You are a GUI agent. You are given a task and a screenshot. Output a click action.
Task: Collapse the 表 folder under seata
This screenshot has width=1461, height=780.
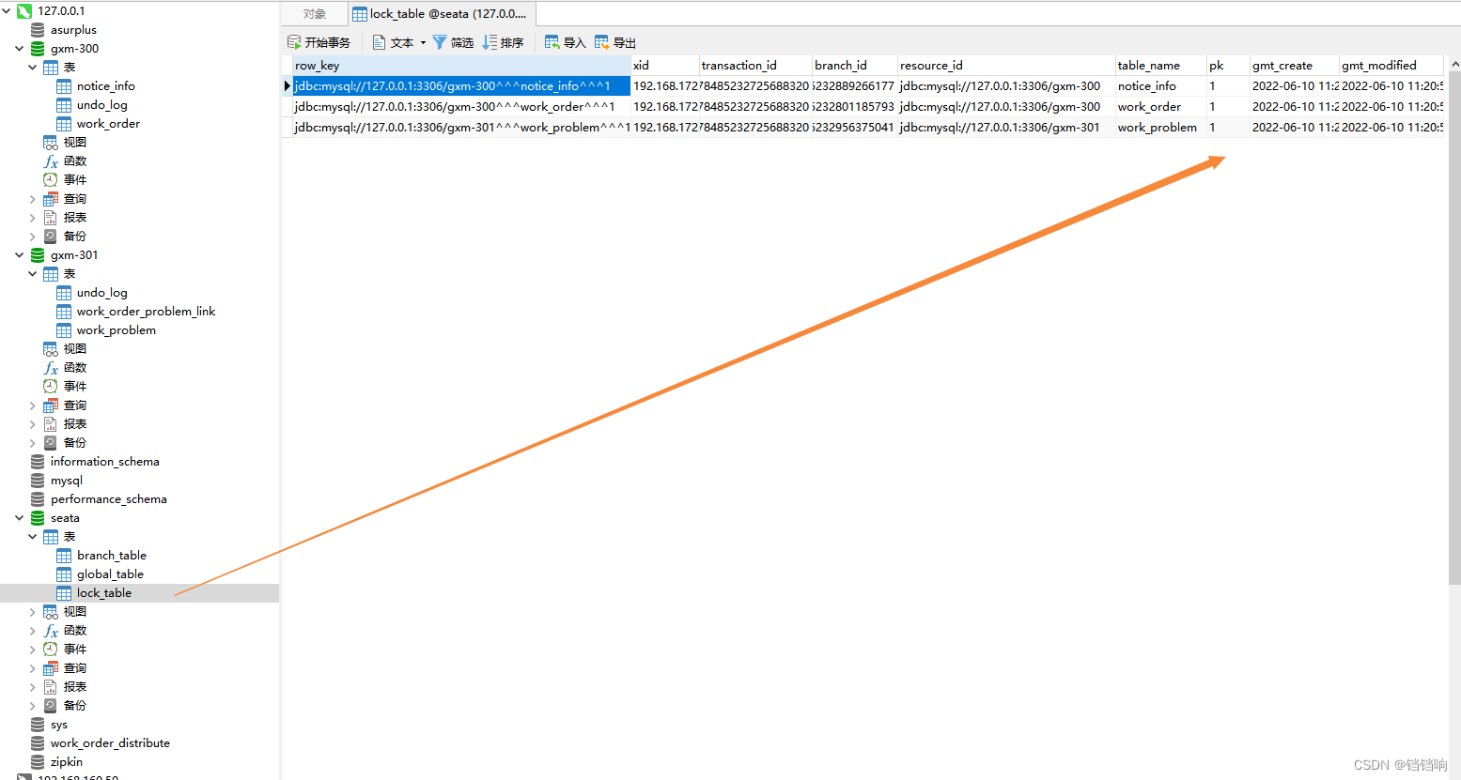pos(33,537)
